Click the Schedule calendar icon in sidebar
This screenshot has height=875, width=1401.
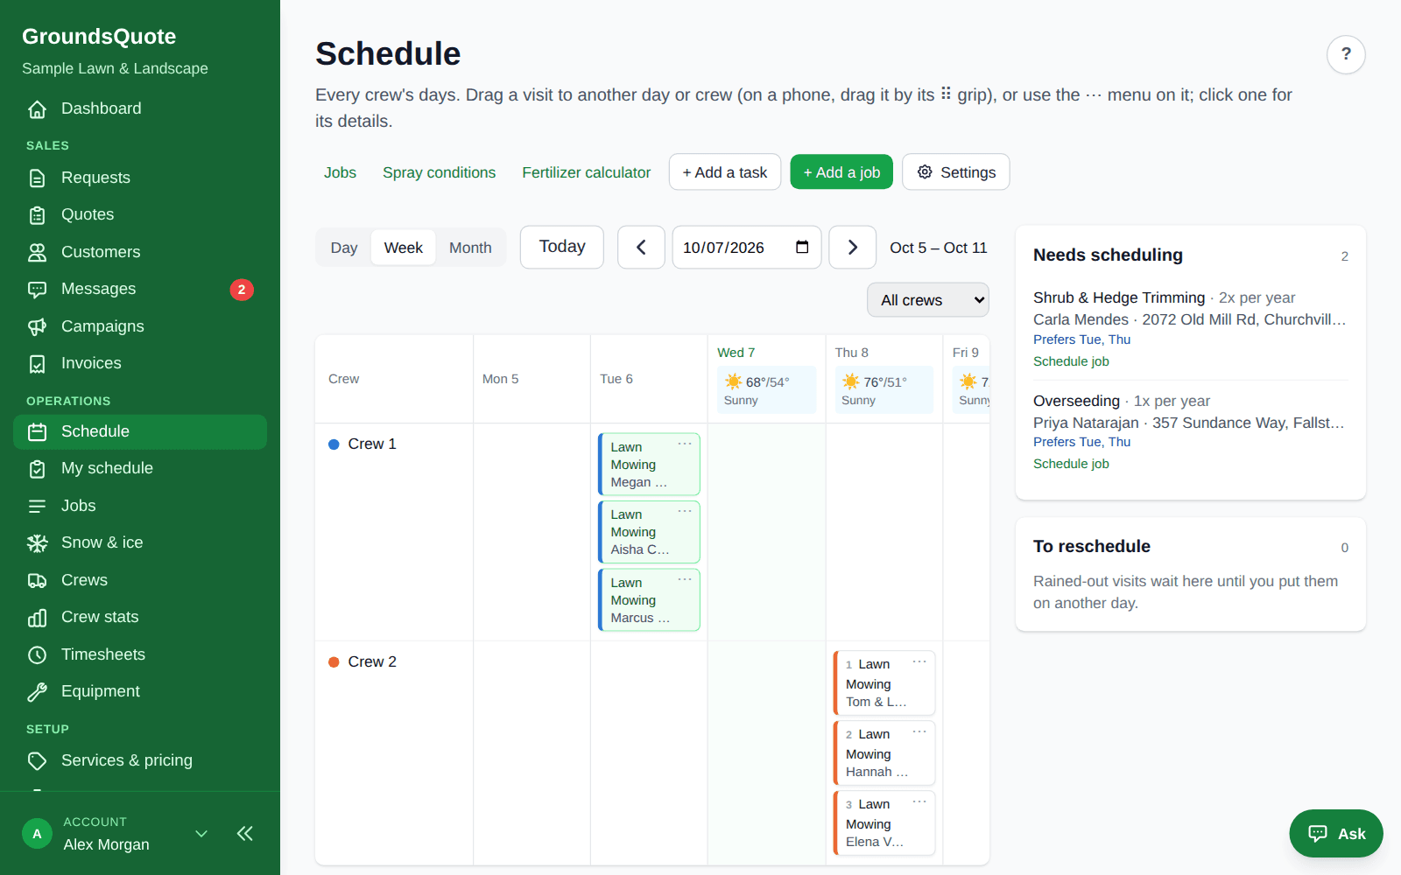click(x=37, y=432)
